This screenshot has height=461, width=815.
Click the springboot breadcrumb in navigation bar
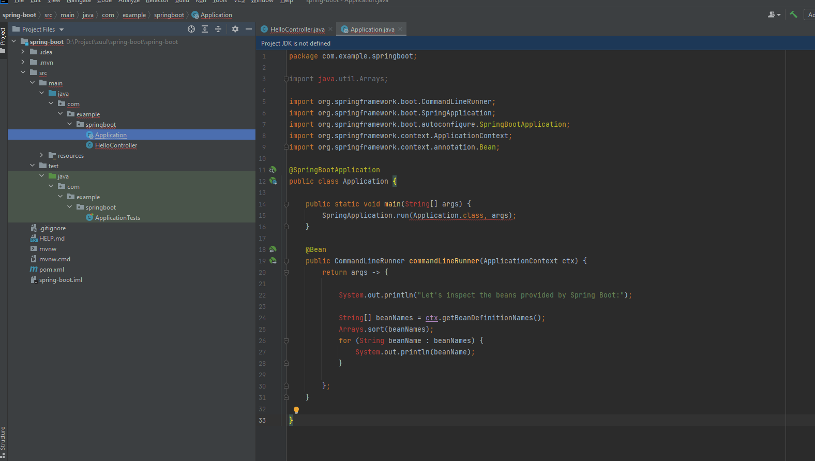[169, 15]
